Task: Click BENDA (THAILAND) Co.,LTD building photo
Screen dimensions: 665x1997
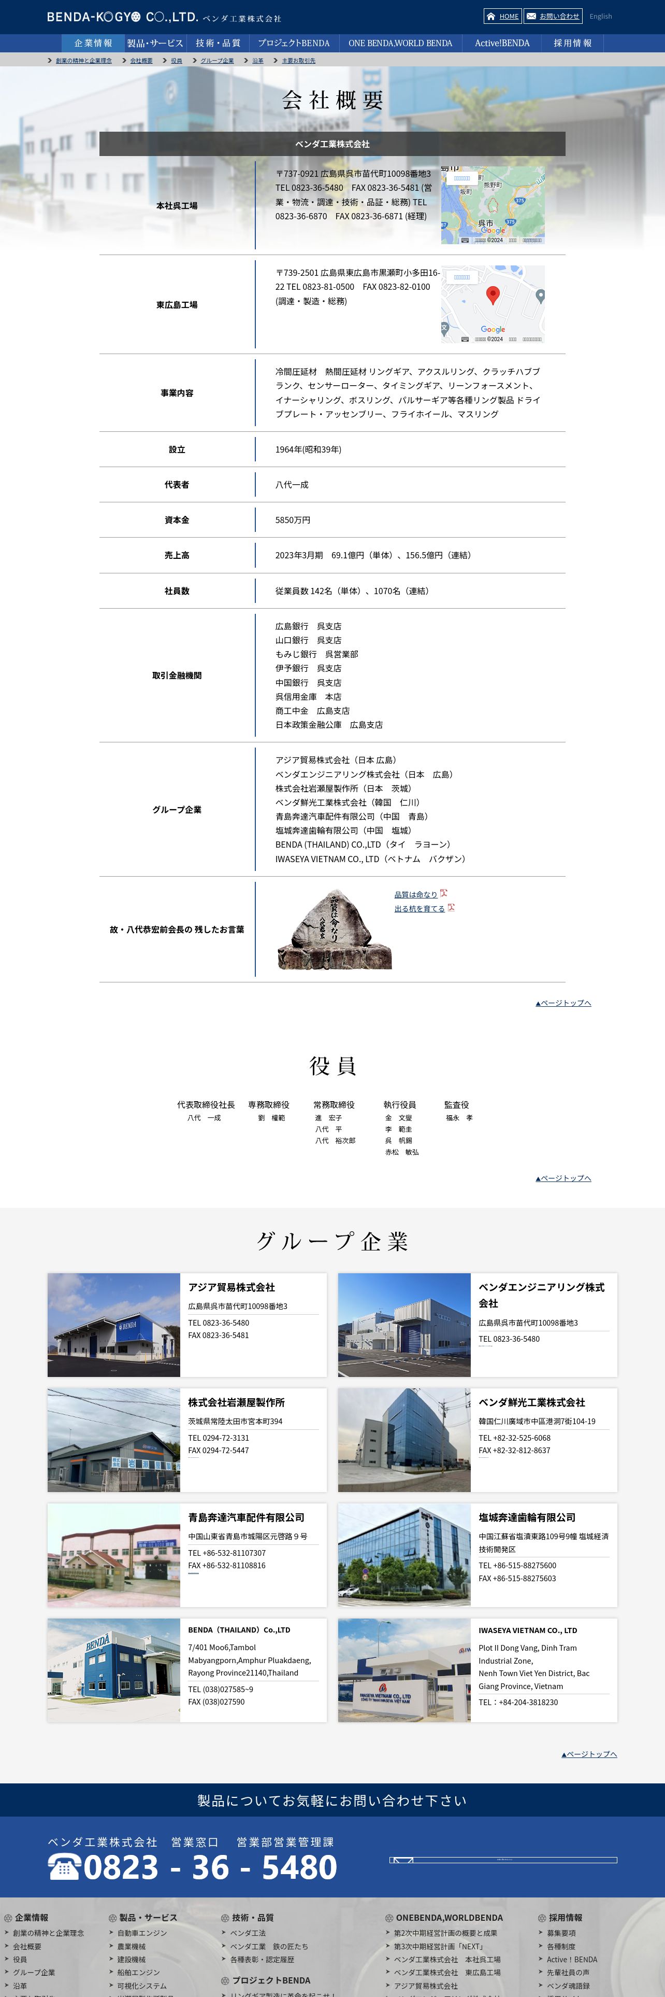Action: click(x=114, y=1670)
